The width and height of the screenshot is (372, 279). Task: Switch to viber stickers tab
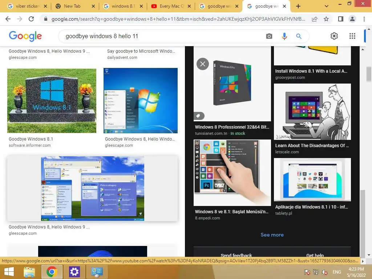coord(24,6)
